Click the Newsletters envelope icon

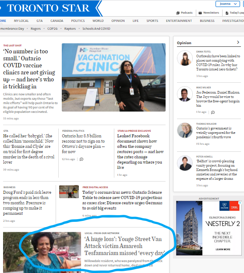(200, 13)
